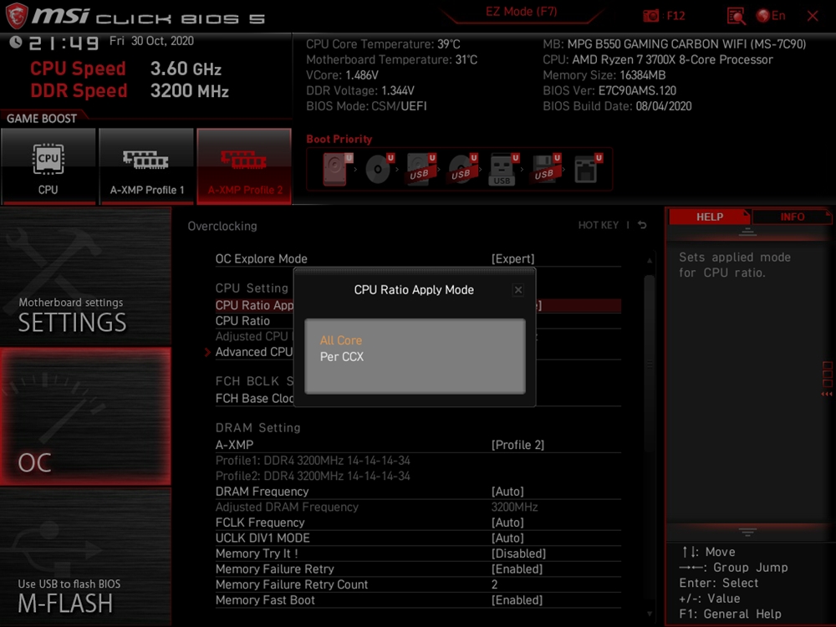Collapse the help panel top handle
The height and width of the screenshot is (627, 836).
point(747,232)
